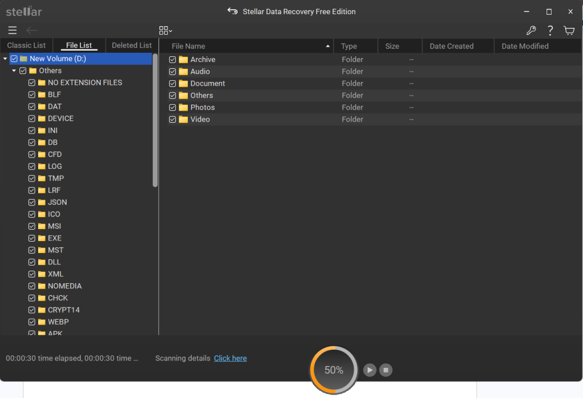Click the CFD folder icon in tree
The height and width of the screenshot is (398, 583).
point(42,155)
